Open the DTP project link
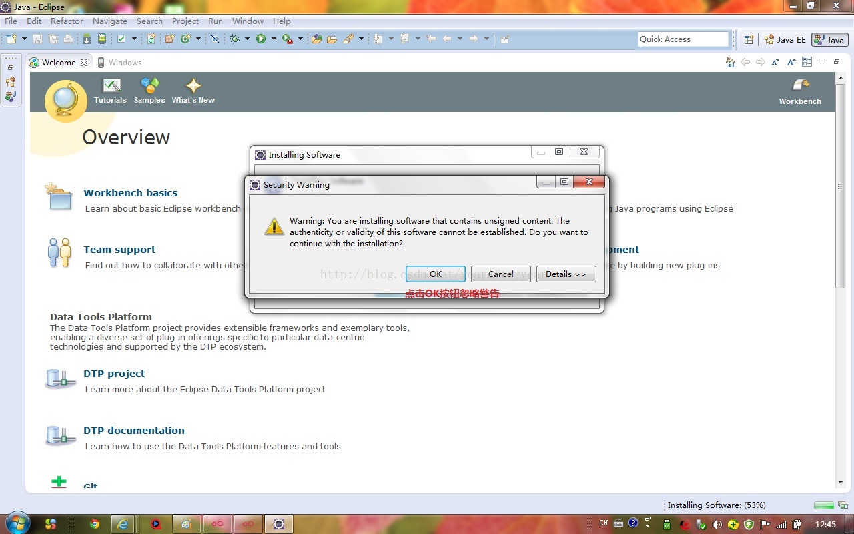Screen dimensions: 854x534 click(x=114, y=374)
